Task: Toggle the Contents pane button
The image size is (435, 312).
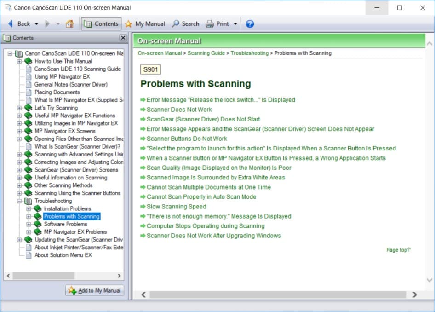Action: [x=101, y=23]
